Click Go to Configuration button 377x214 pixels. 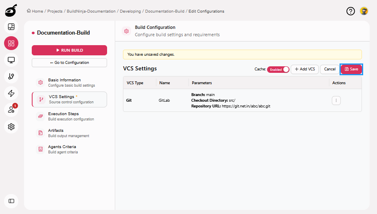pos(69,63)
